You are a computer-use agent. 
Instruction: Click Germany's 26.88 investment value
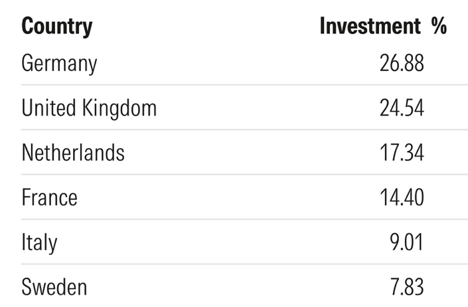pos(402,63)
